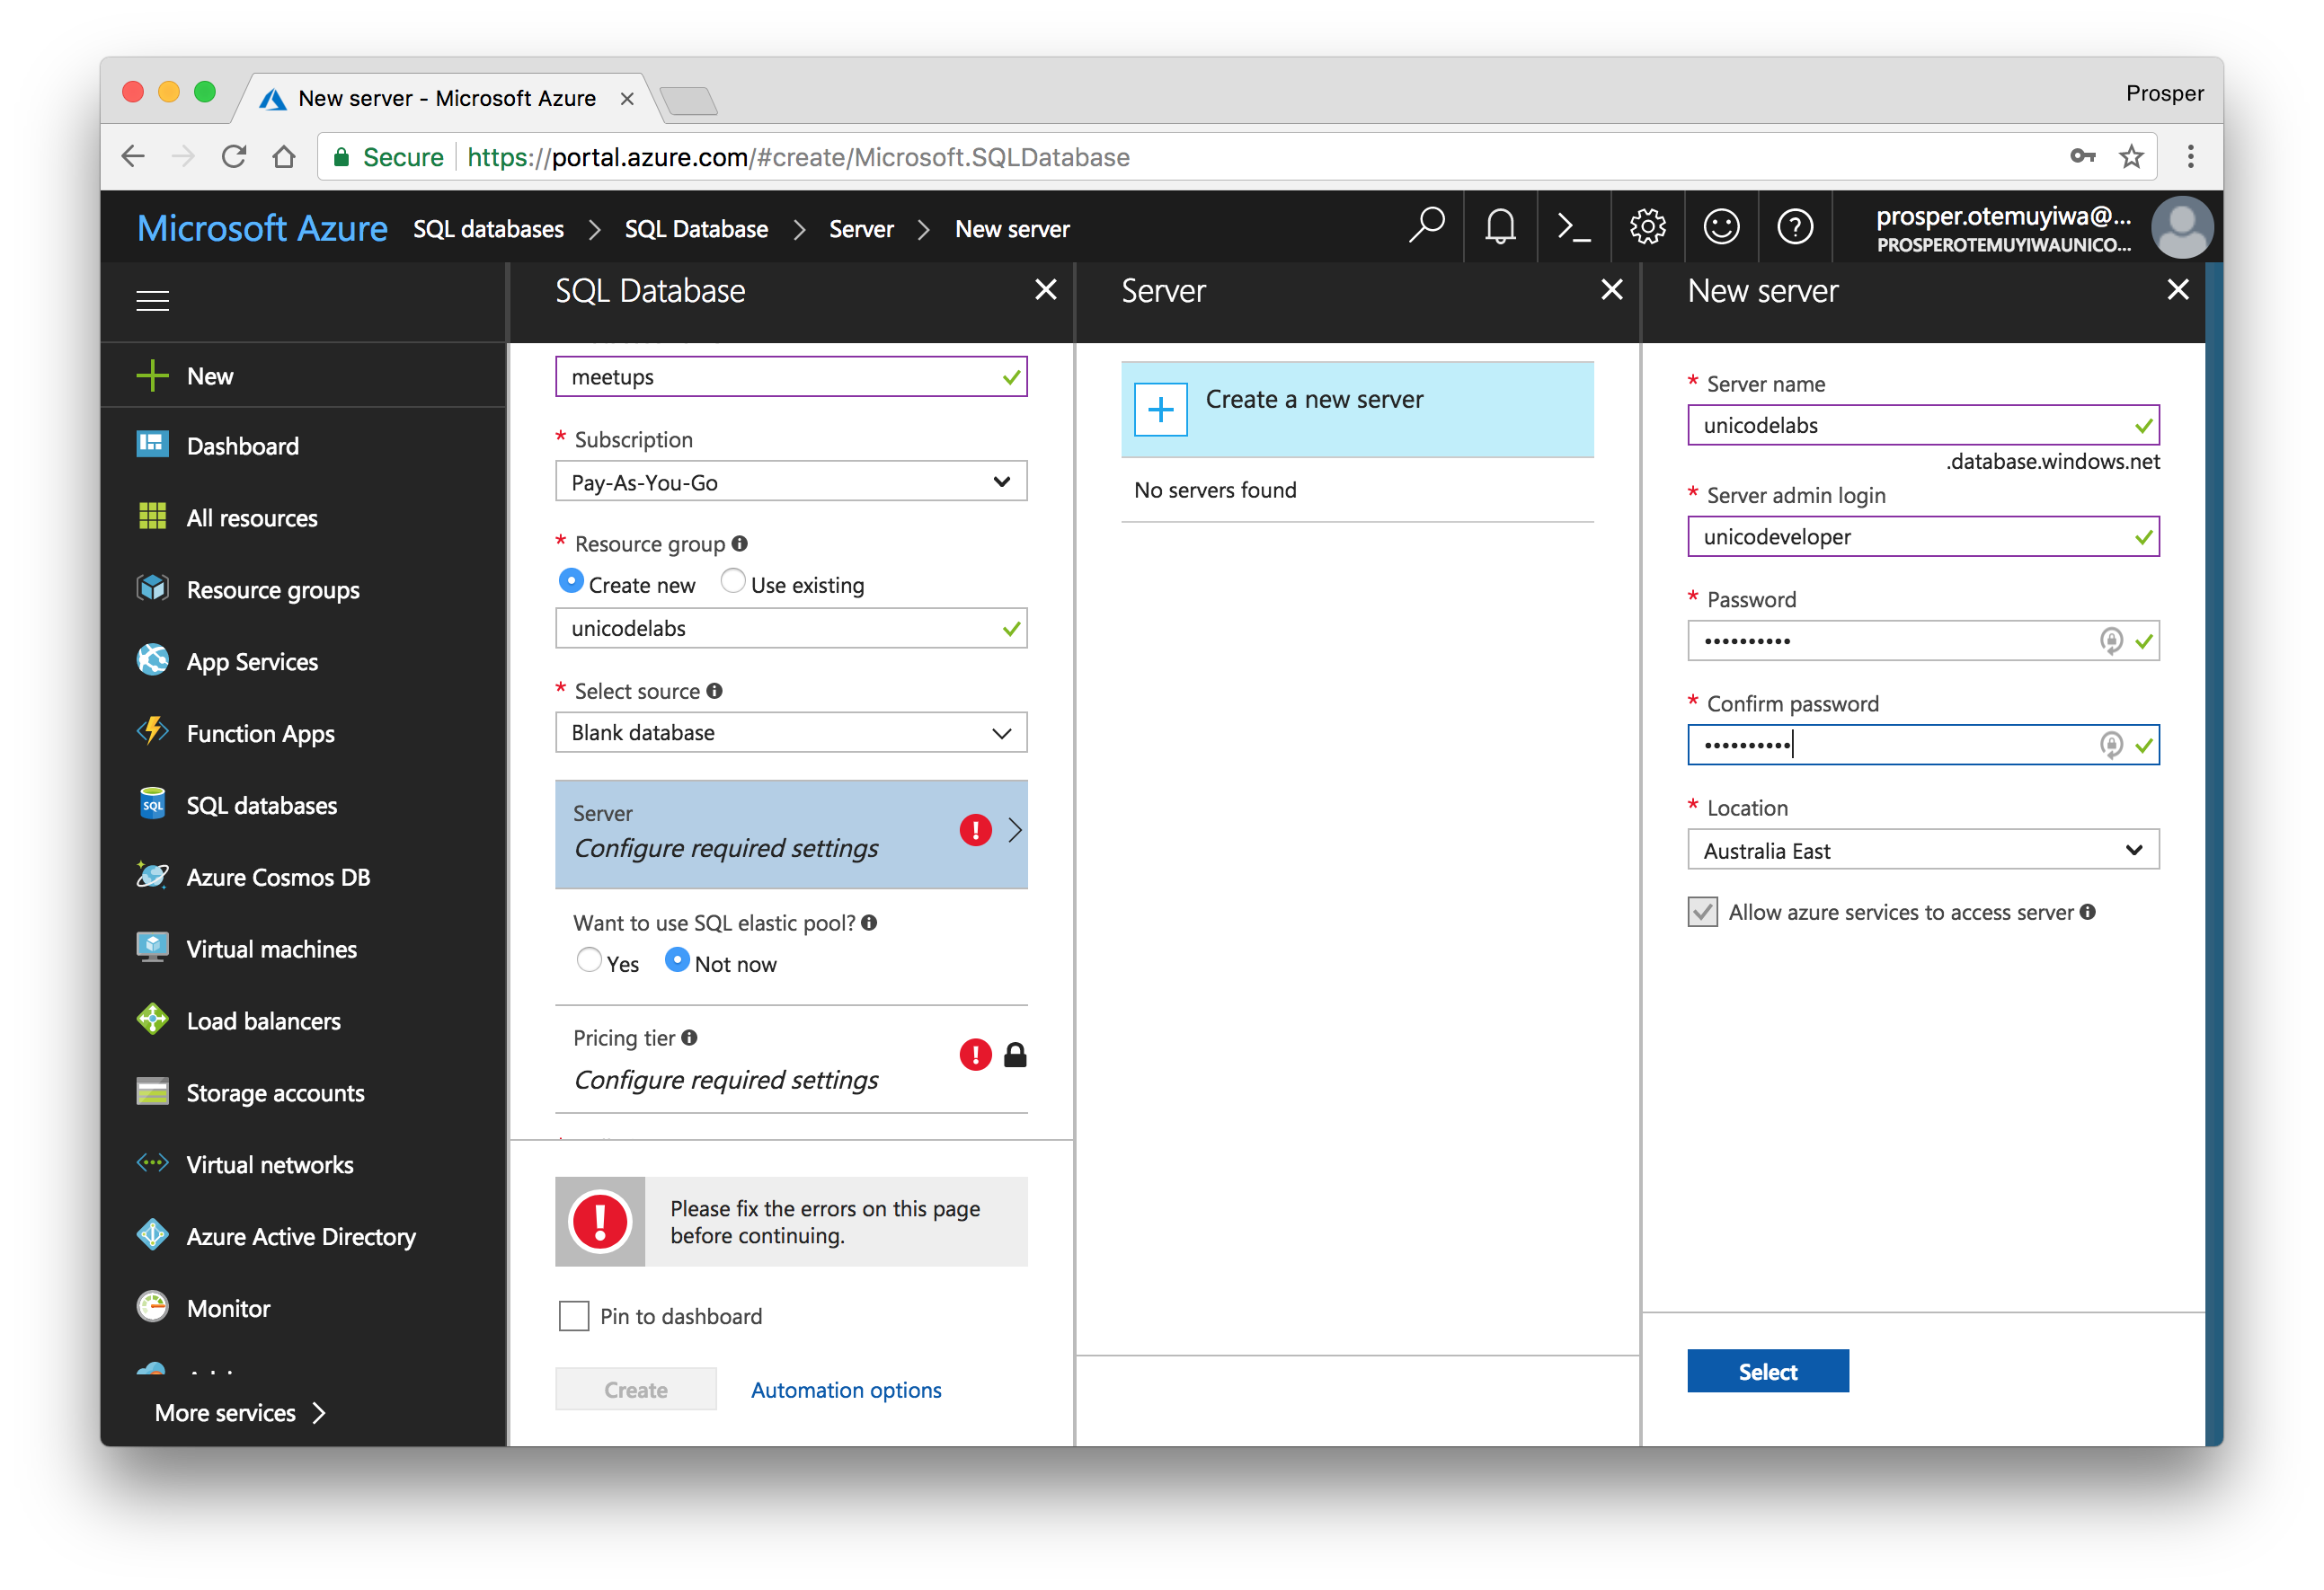This screenshot has height=1590, width=2324.
Task: Open the Location dropdown Australia East
Action: click(x=1922, y=851)
